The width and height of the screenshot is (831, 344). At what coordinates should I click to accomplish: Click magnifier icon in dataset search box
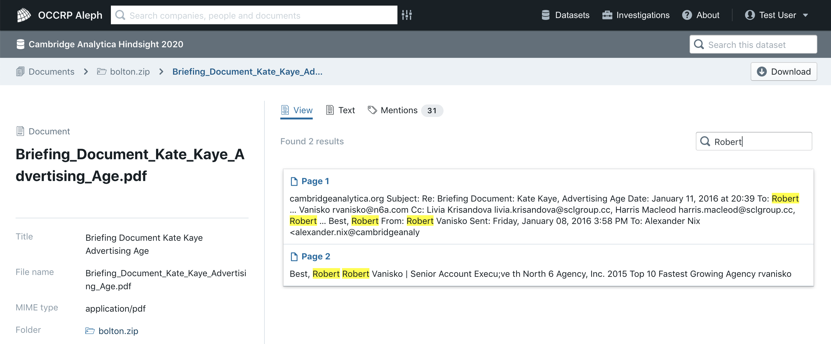[x=699, y=44]
